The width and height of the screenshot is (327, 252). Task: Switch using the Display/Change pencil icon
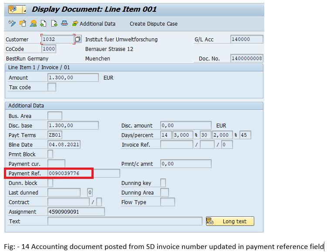[12, 24]
